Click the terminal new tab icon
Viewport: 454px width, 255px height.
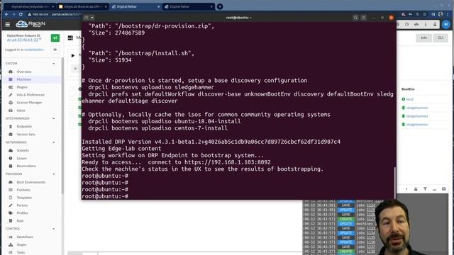click(x=86, y=18)
